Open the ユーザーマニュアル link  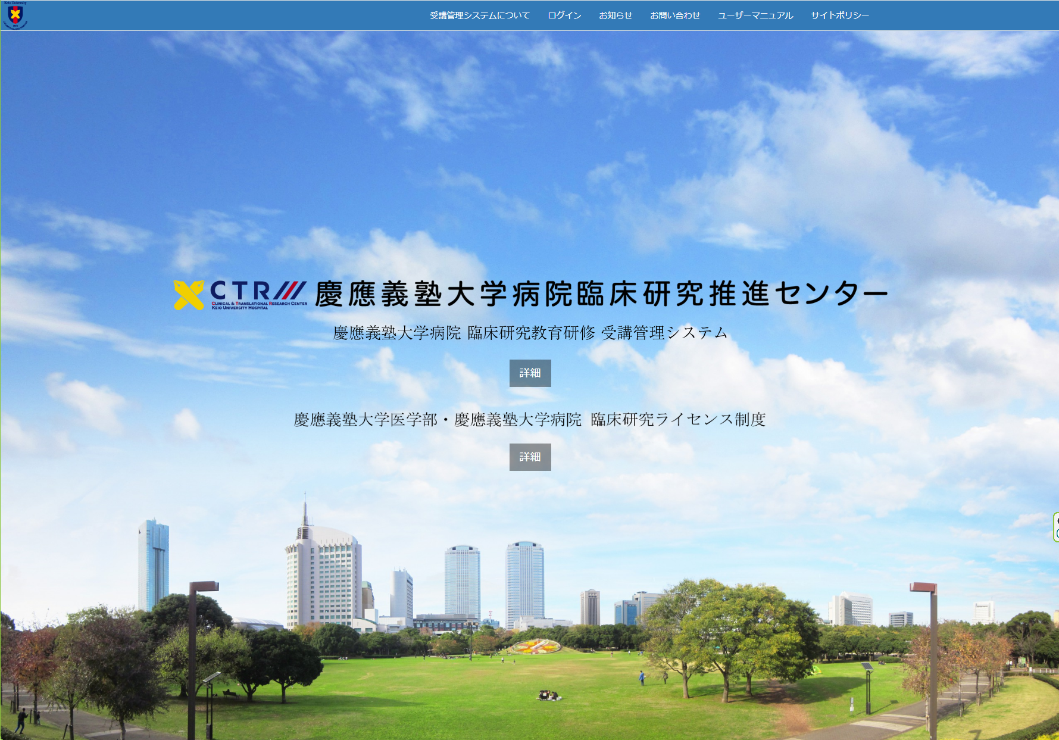[x=755, y=15]
